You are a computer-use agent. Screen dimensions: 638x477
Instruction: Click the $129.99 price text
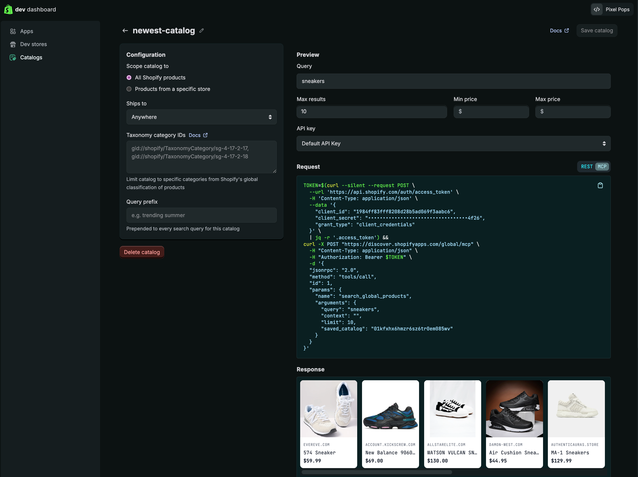(561, 460)
